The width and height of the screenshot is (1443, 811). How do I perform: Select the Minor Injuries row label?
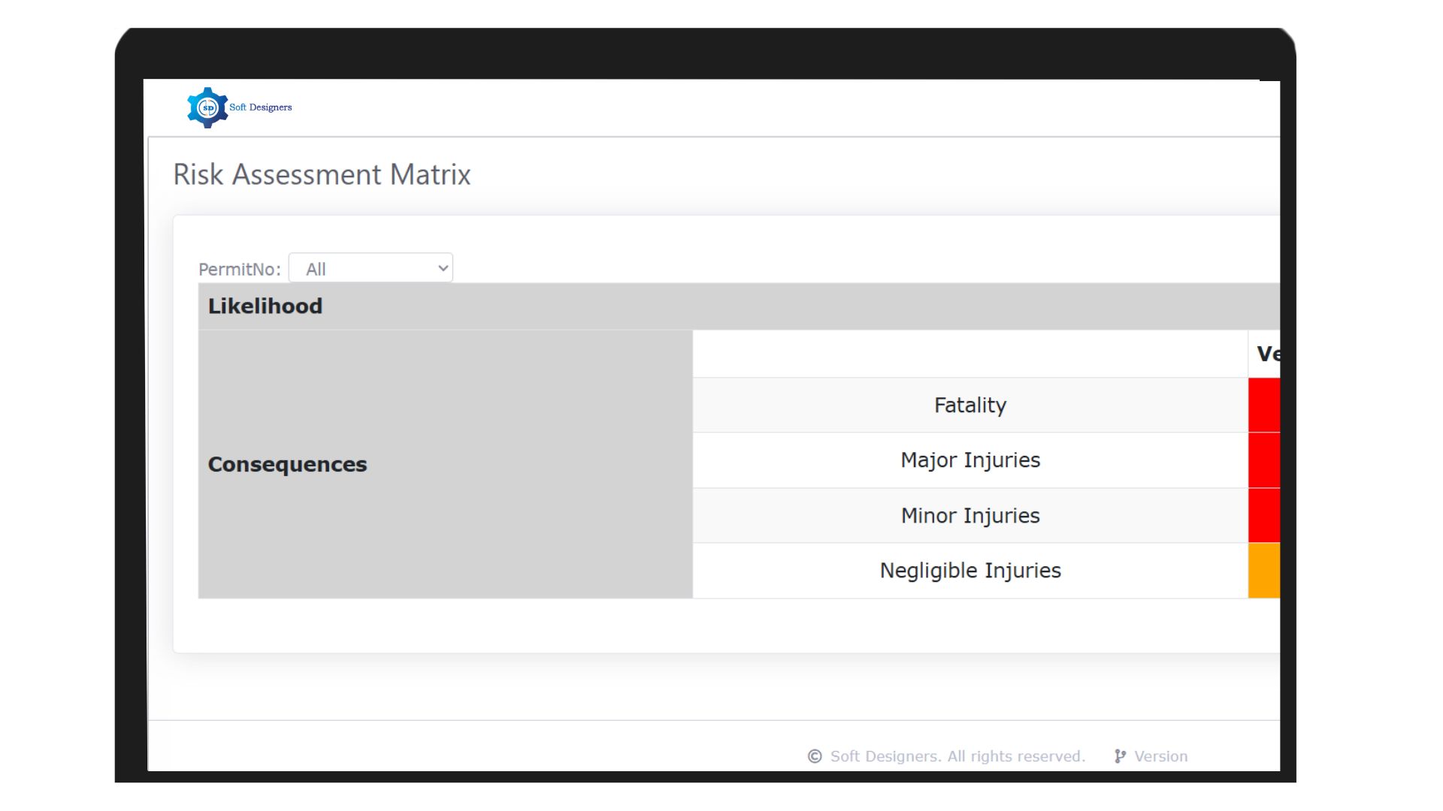click(x=970, y=515)
